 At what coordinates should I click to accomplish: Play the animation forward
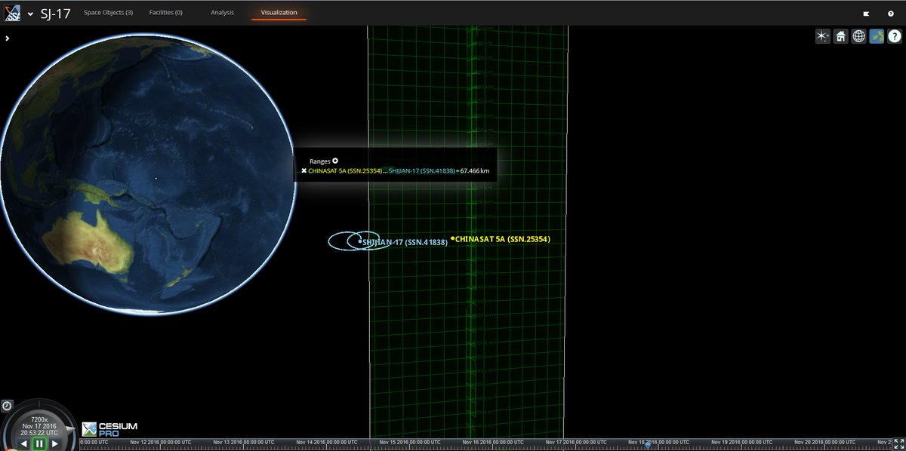click(54, 444)
